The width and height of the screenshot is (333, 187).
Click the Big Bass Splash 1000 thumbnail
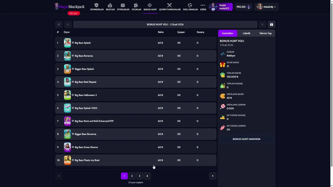point(67,108)
